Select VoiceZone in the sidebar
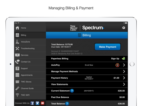 click(30, 42)
